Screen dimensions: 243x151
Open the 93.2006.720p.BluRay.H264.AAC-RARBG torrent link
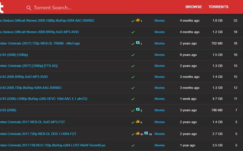[x=31, y=88]
